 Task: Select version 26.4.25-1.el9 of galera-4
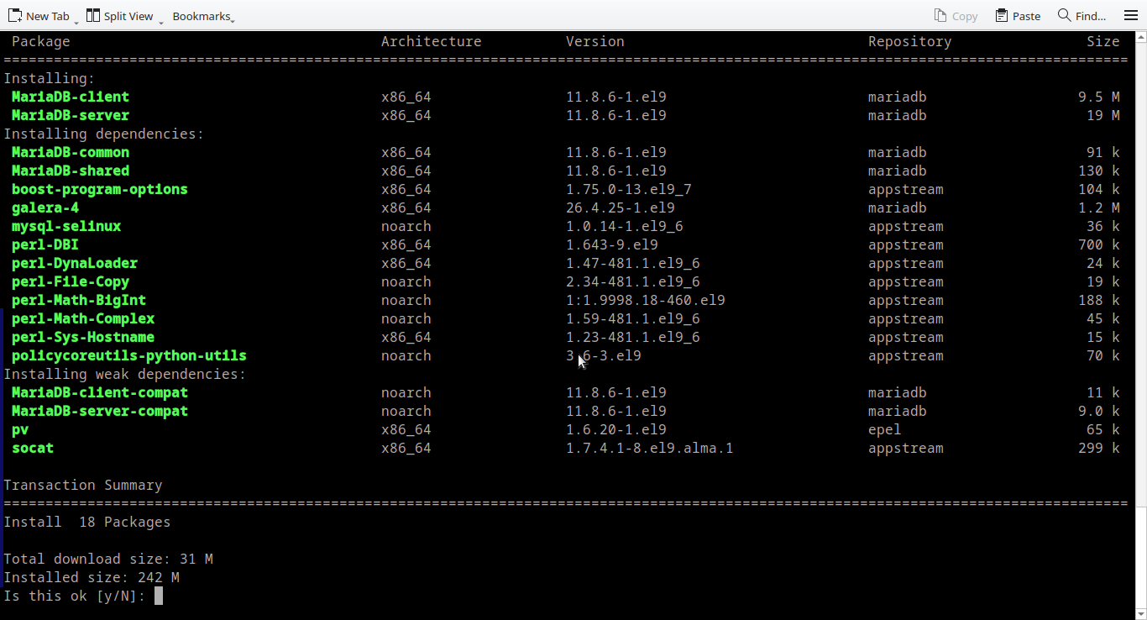click(x=621, y=208)
